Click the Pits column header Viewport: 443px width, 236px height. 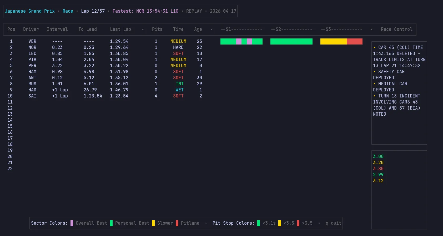pos(157,29)
